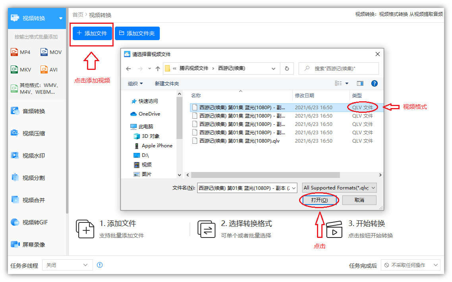Open 视频分割 video split tool

(28, 178)
